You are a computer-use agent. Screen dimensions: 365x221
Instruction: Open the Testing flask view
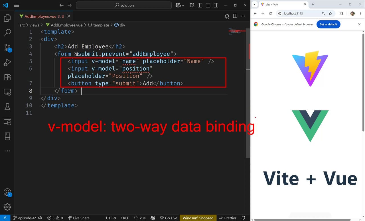pyautogui.click(x=7, y=107)
